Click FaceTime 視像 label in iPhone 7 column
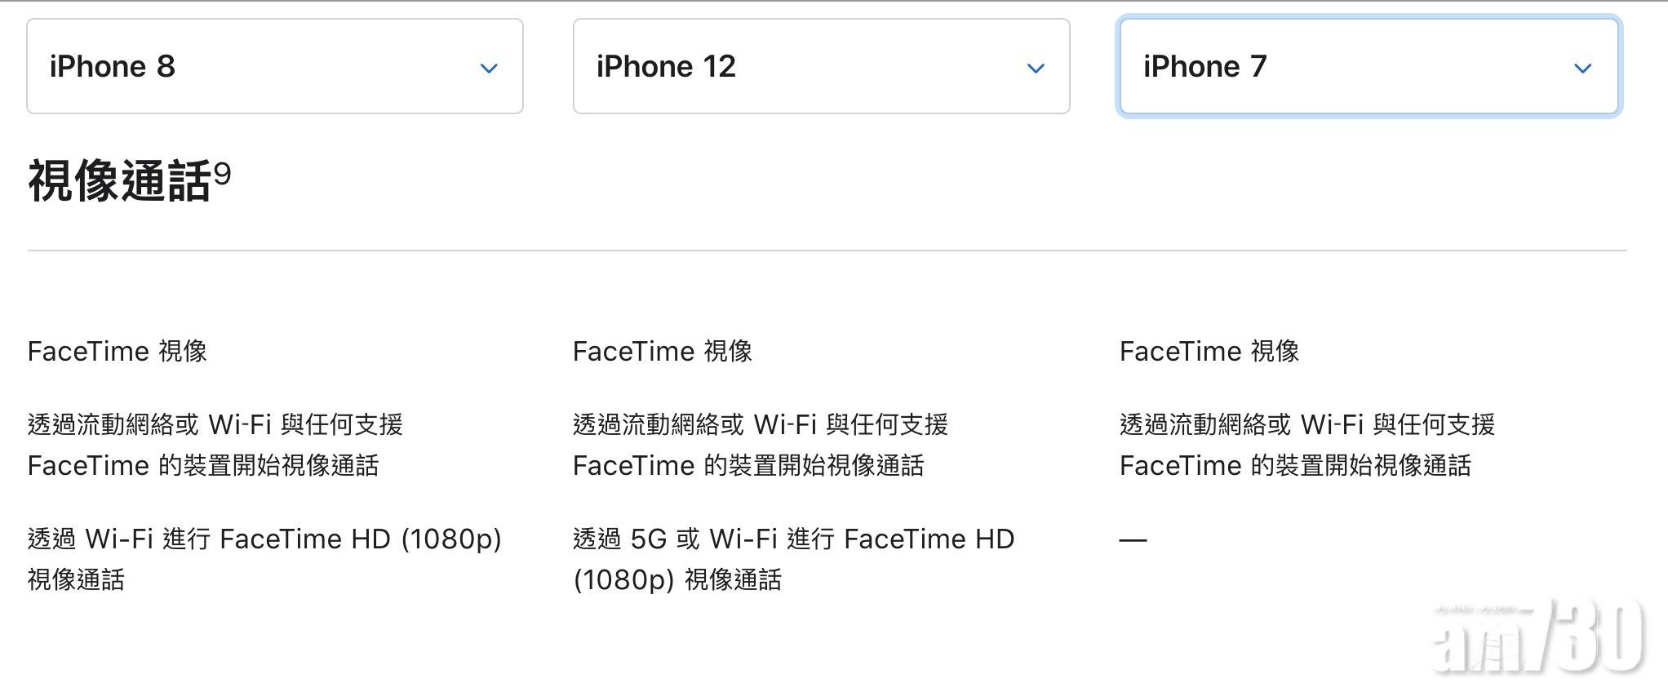1668x692 pixels. [1209, 352]
